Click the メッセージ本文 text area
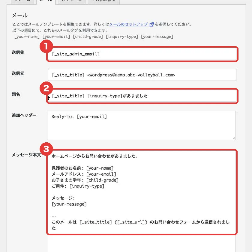The image size is (252, 252). pyautogui.click(x=142, y=201)
